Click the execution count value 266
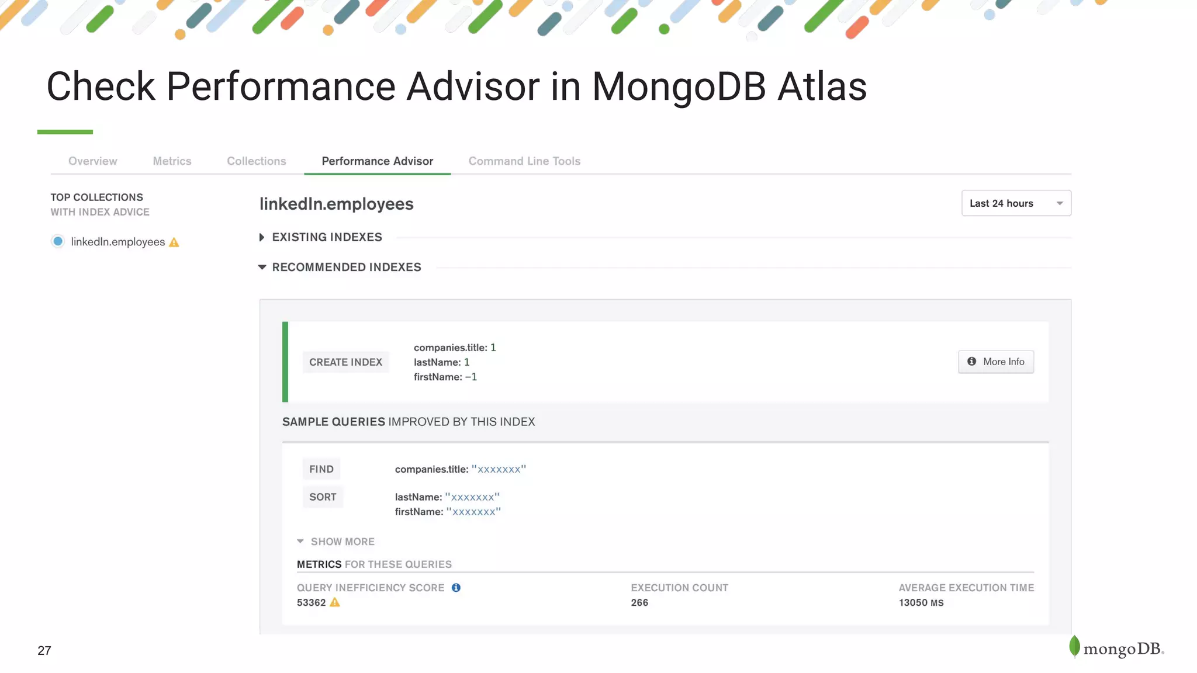 pyautogui.click(x=639, y=602)
